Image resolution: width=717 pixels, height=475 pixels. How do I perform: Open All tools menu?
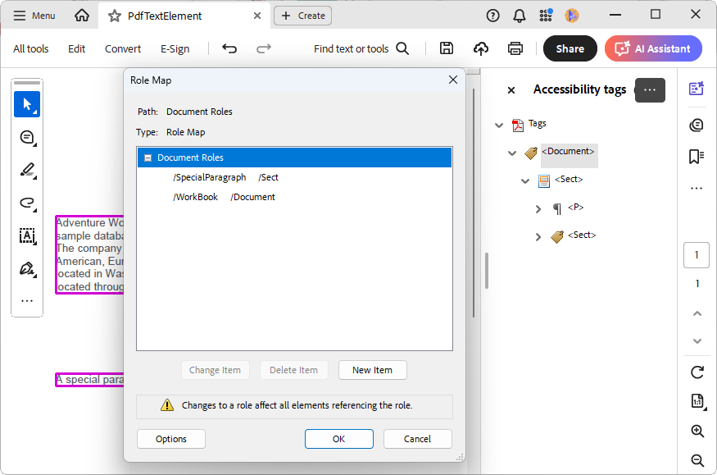(30, 48)
